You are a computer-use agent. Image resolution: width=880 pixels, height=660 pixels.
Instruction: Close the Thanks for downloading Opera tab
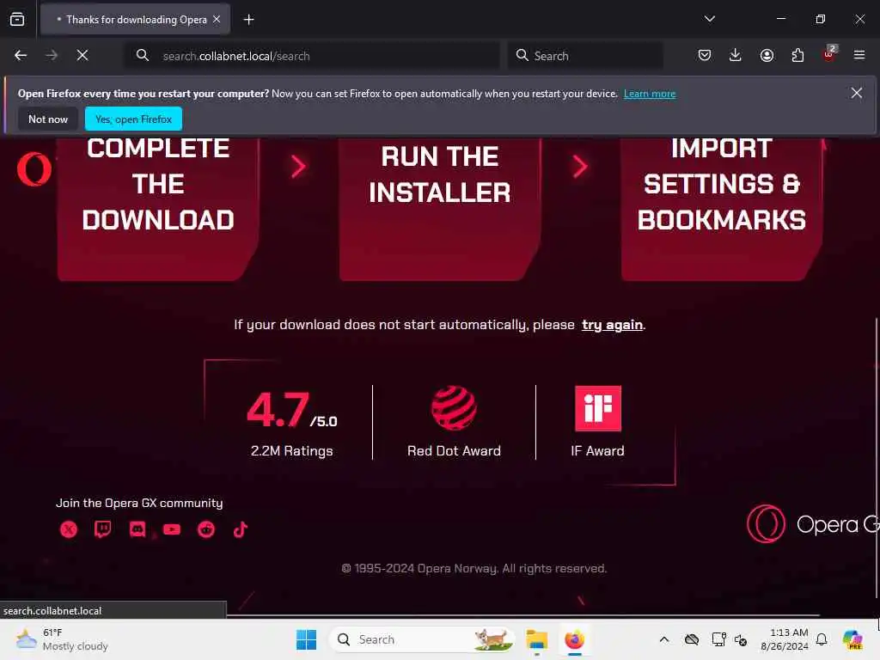tap(217, 19)
